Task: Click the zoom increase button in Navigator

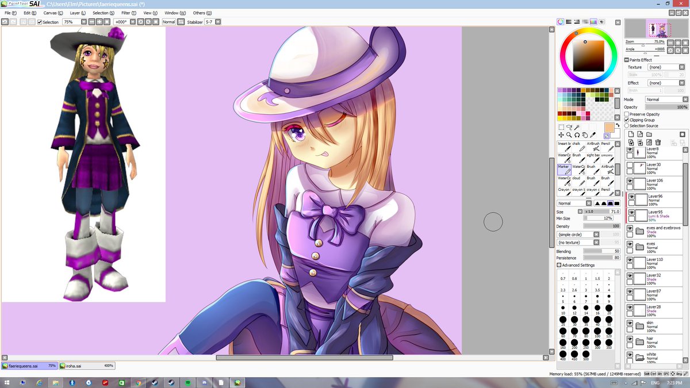Action: click(677, 43)
